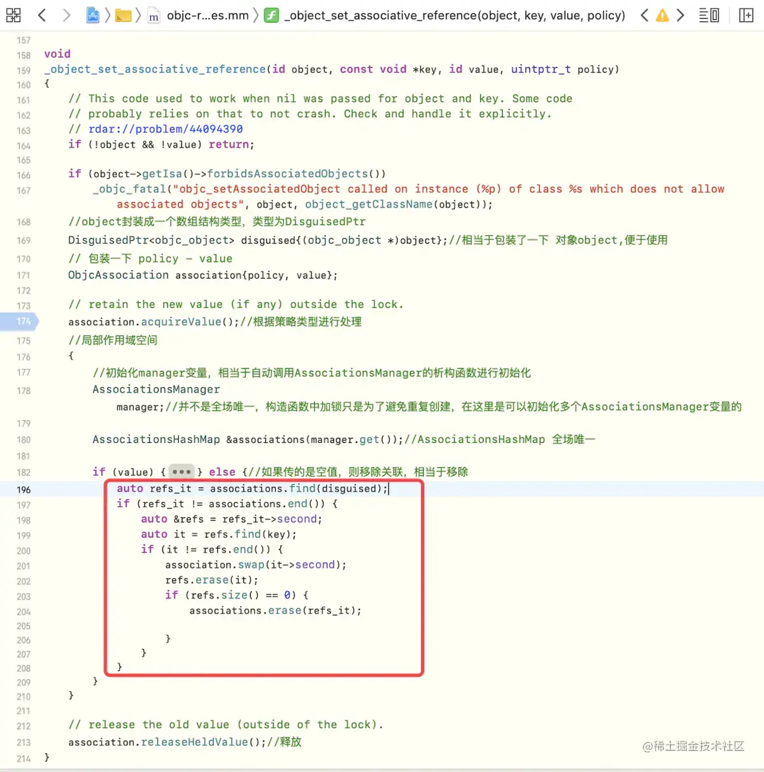Expand the folded code ellipsis on line 182
This screenshot has width=764, height=772.
point(181,472)
